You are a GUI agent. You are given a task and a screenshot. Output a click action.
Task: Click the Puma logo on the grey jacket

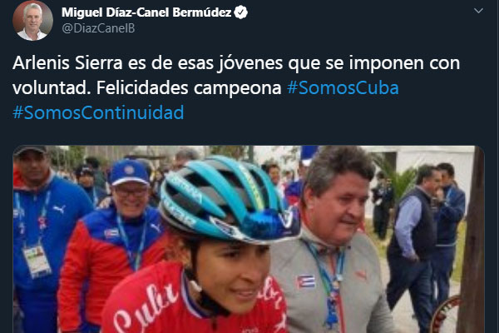click(361, 275)
